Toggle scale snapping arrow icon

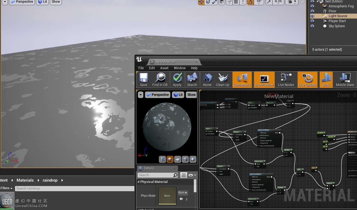point(269,2)
